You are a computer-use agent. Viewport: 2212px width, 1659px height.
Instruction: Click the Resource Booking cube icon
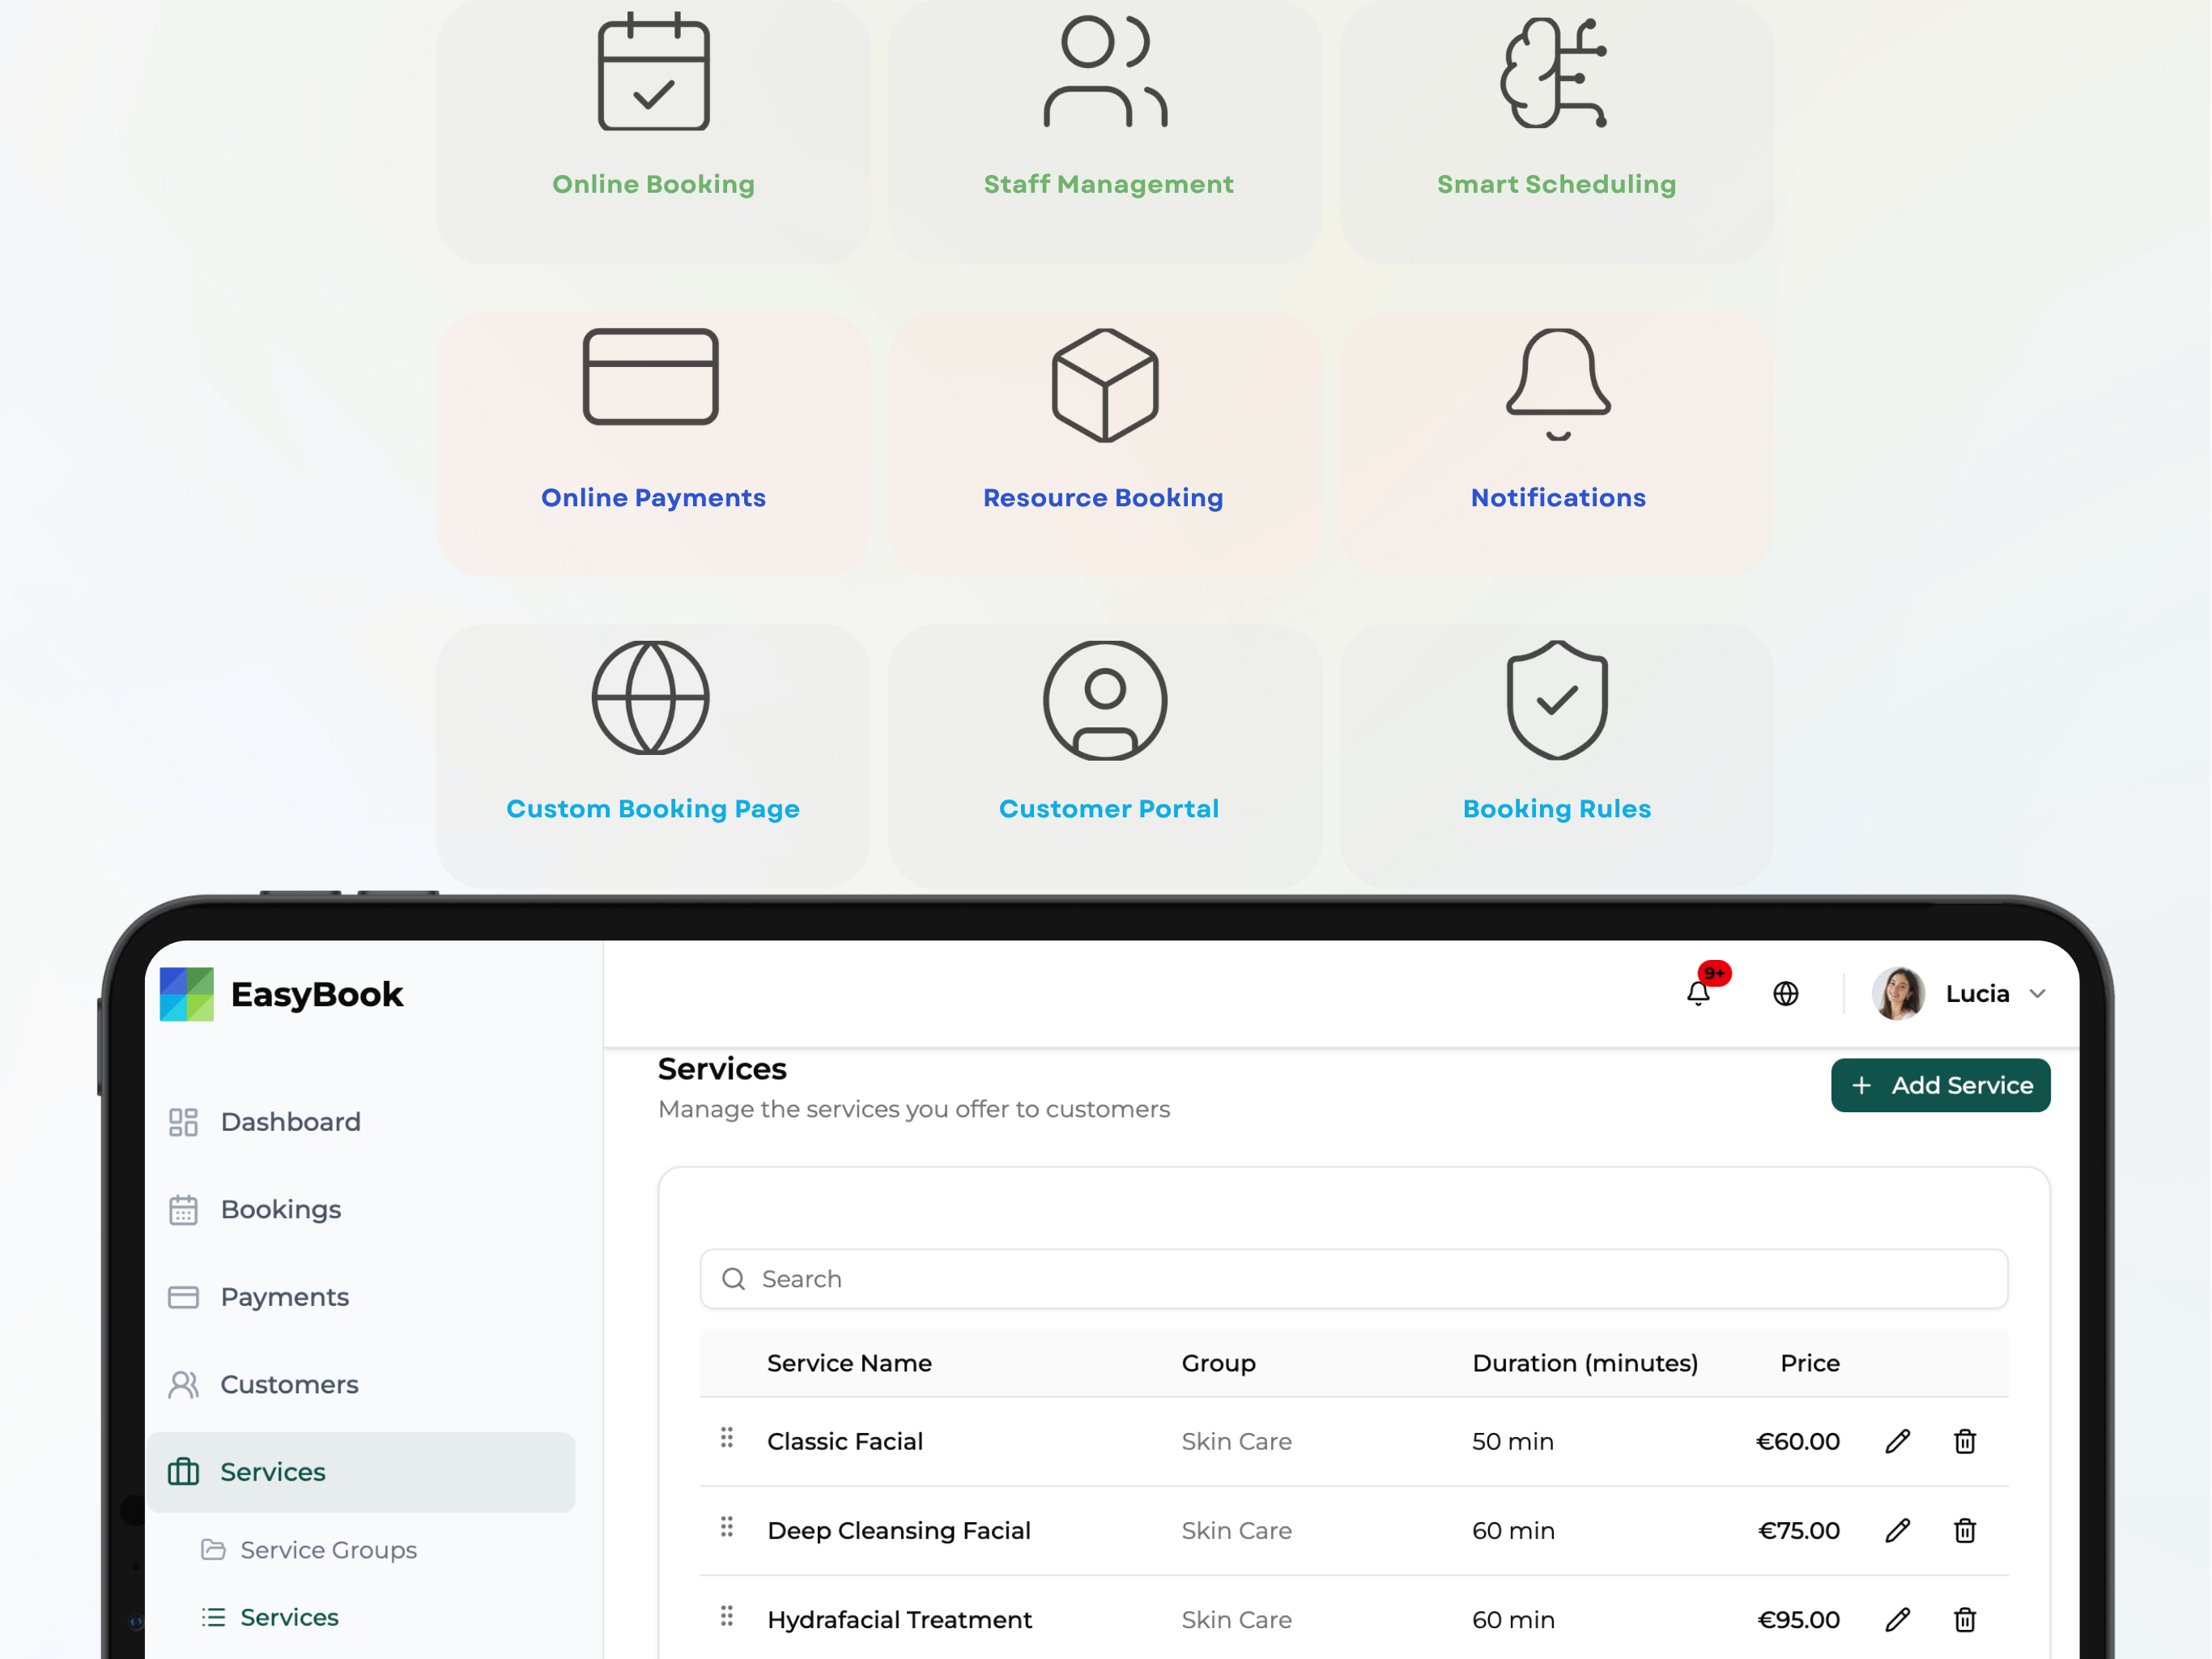pyautogui.click(x=1105, y=386)
